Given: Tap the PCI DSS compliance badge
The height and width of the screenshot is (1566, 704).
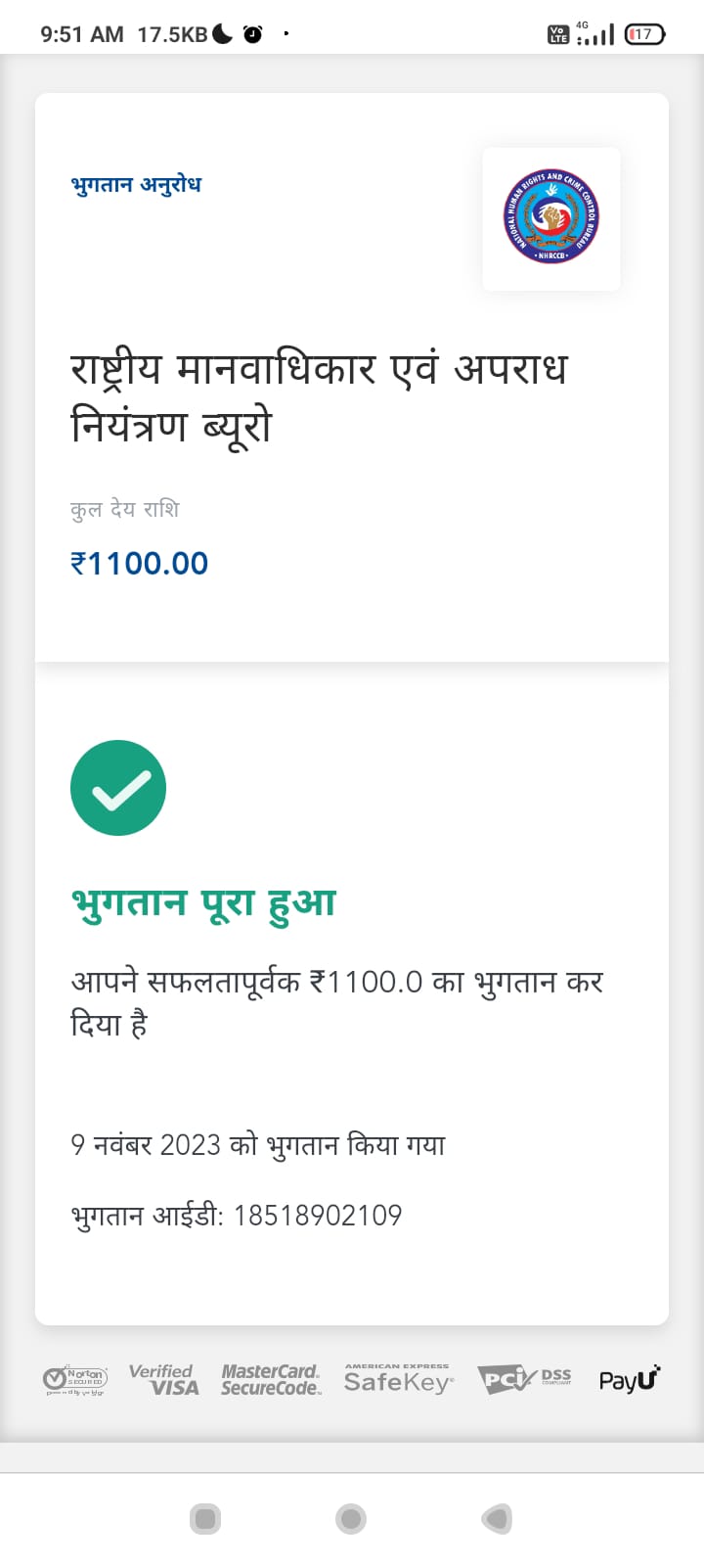Looking at the screenshot, I should 525,1379.
